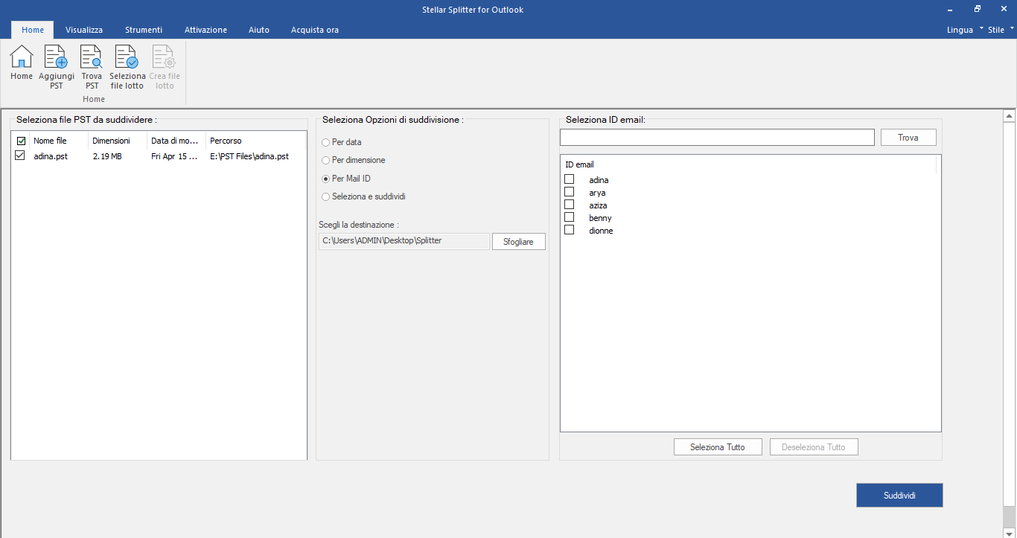Viewport: 1017px width, 538px height.
Task: Select the Per data radio option
Action: 325,142
